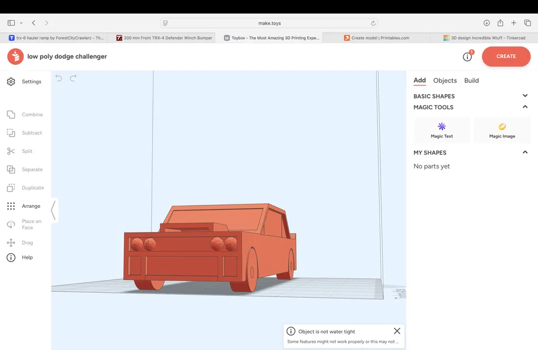This screenshot has width=538, height=350.
Task: Switch to the Objects tab
Action: [x=445, y=80]
